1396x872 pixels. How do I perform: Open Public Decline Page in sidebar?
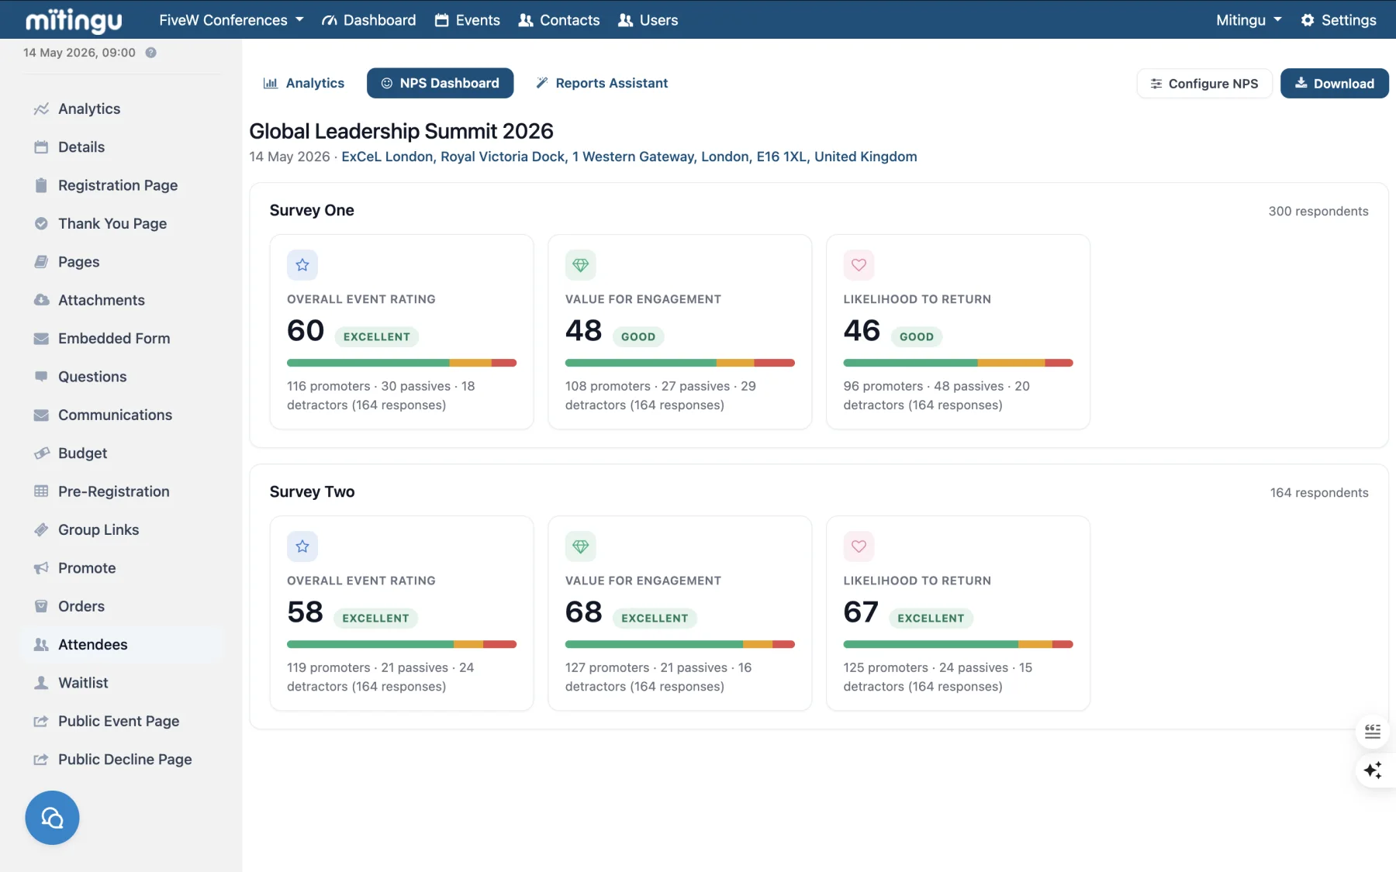click(x=125, y=760)
